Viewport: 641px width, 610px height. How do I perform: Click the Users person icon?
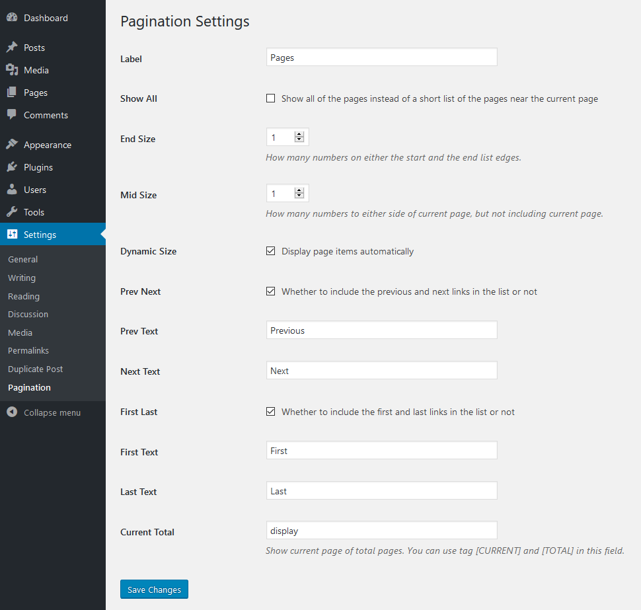[x=12, y=190]
